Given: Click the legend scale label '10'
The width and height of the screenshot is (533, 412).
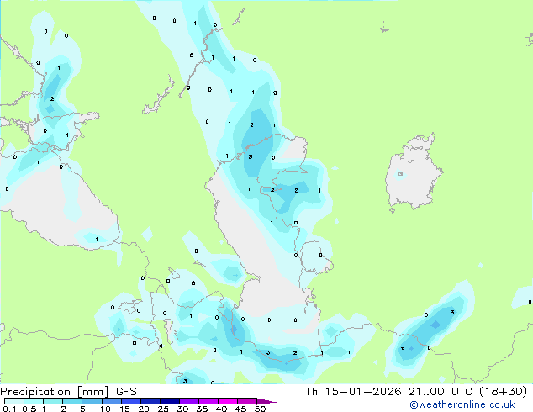Looking at the screenshot, I should [105, 409].
